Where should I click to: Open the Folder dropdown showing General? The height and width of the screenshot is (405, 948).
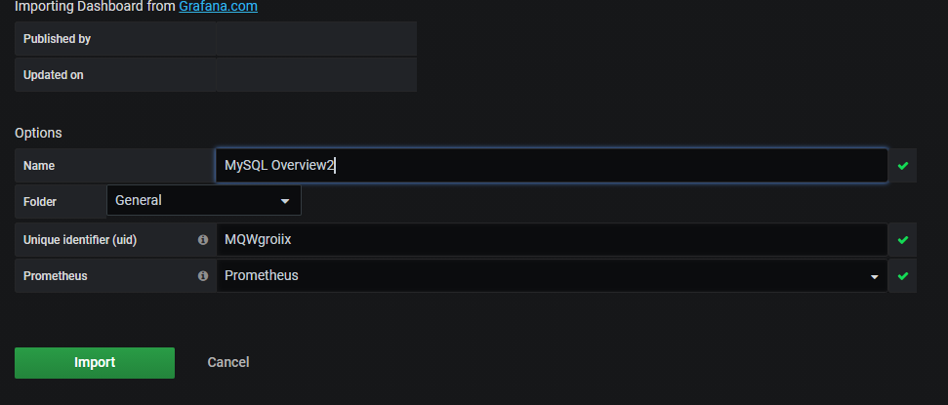point(204,200)
